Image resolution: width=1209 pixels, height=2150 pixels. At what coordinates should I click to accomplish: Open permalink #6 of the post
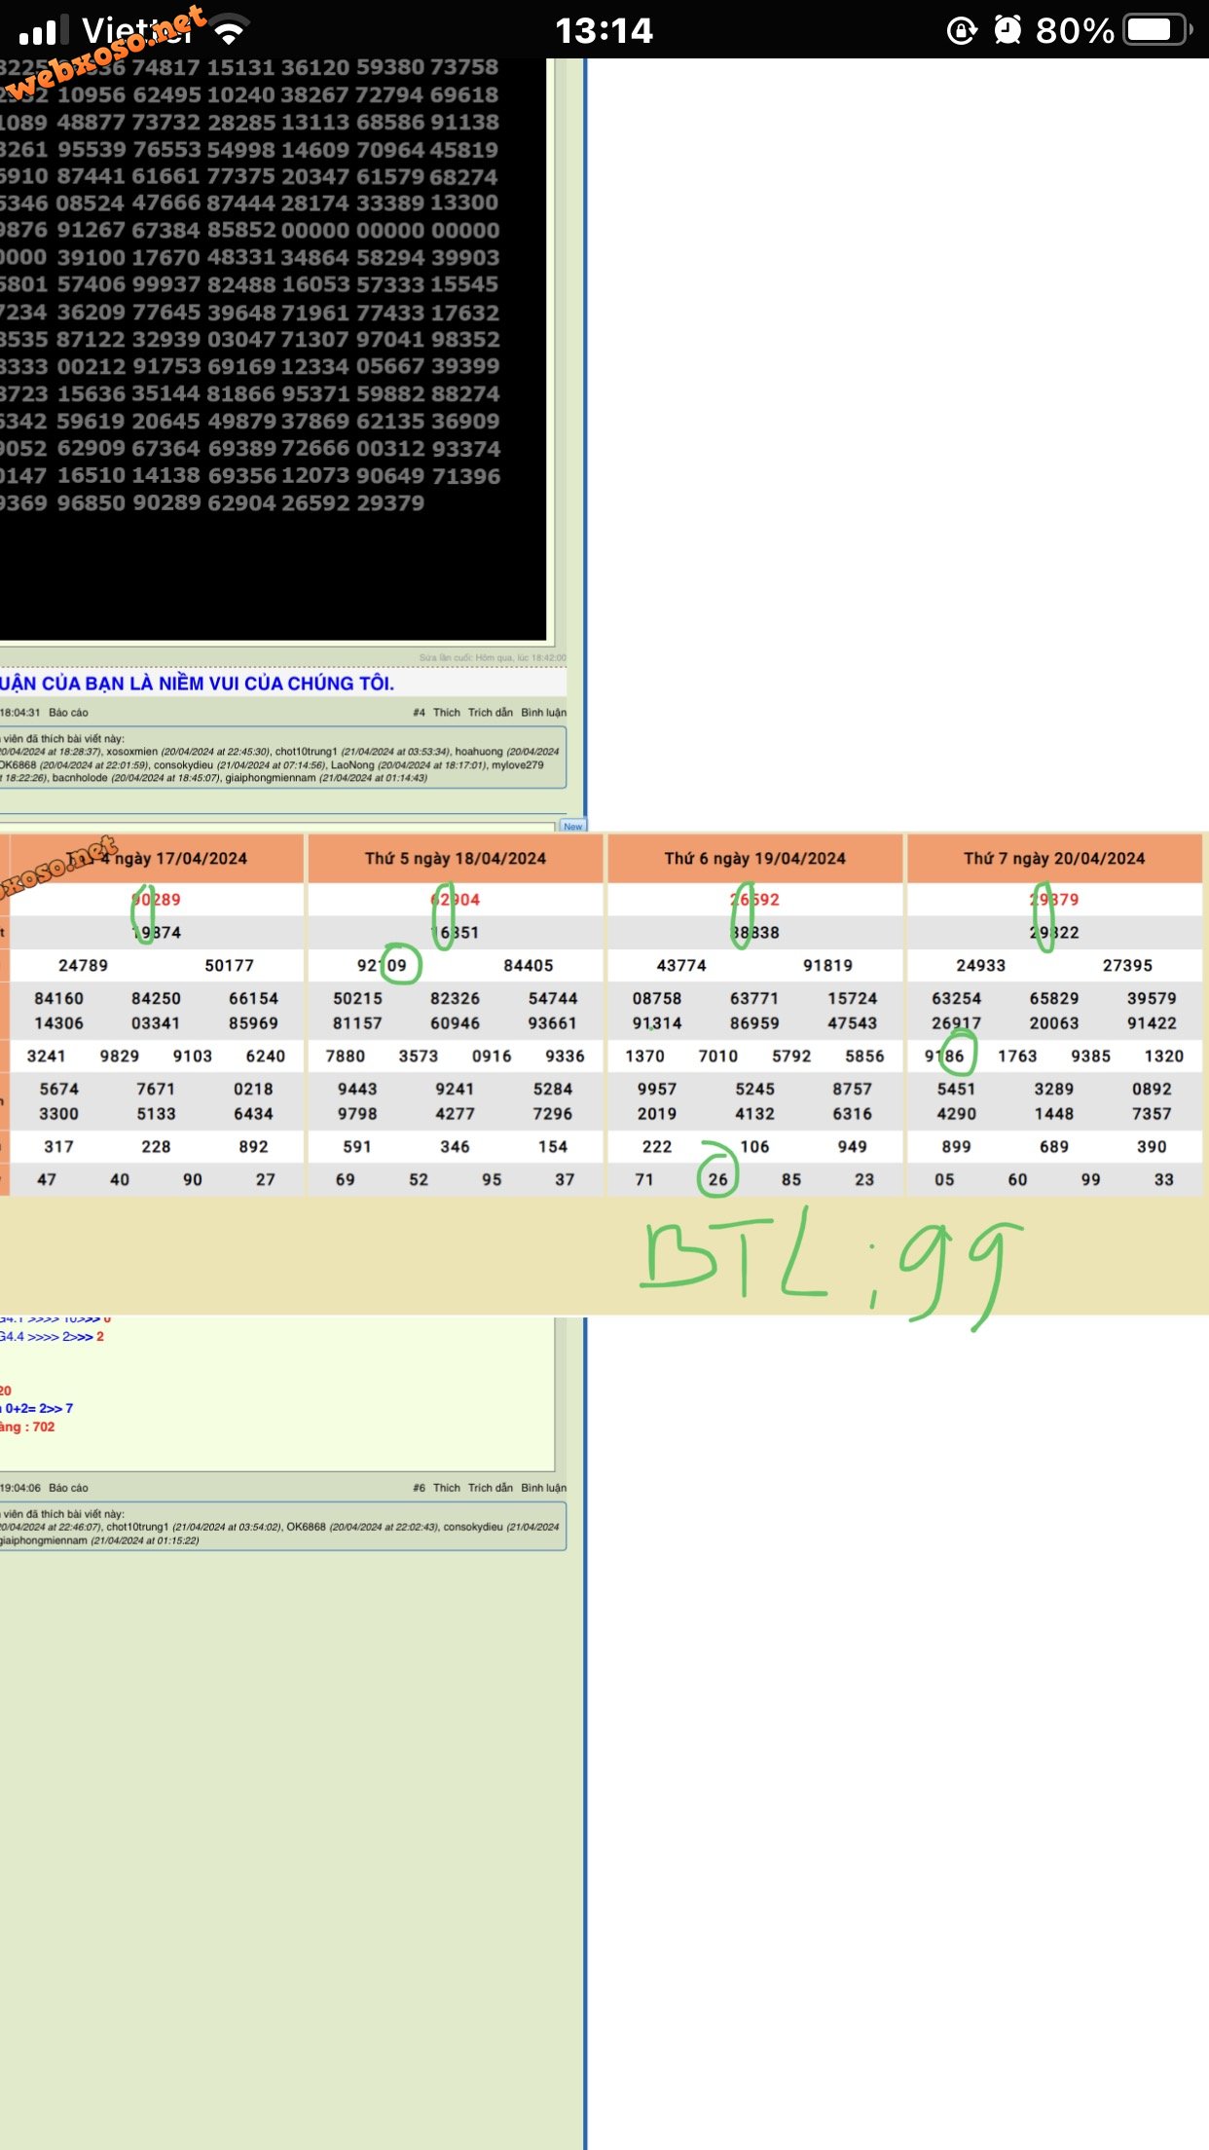(x=419, y=1488)
